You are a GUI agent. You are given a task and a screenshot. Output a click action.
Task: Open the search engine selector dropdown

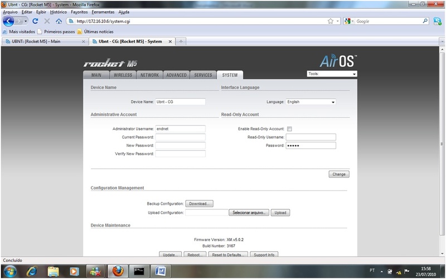point(349,21)
